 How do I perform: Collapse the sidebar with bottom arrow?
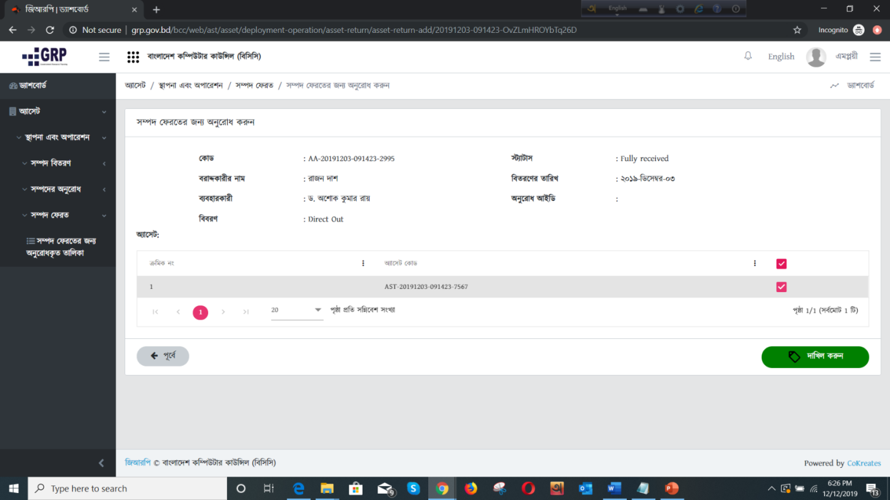point(101,463)
